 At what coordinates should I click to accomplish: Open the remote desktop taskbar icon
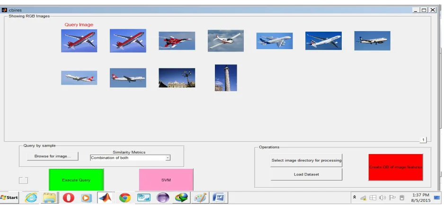144,198
